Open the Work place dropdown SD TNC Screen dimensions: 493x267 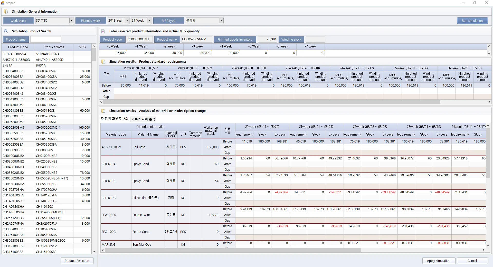pyautogui.click(x=71, y=21)
